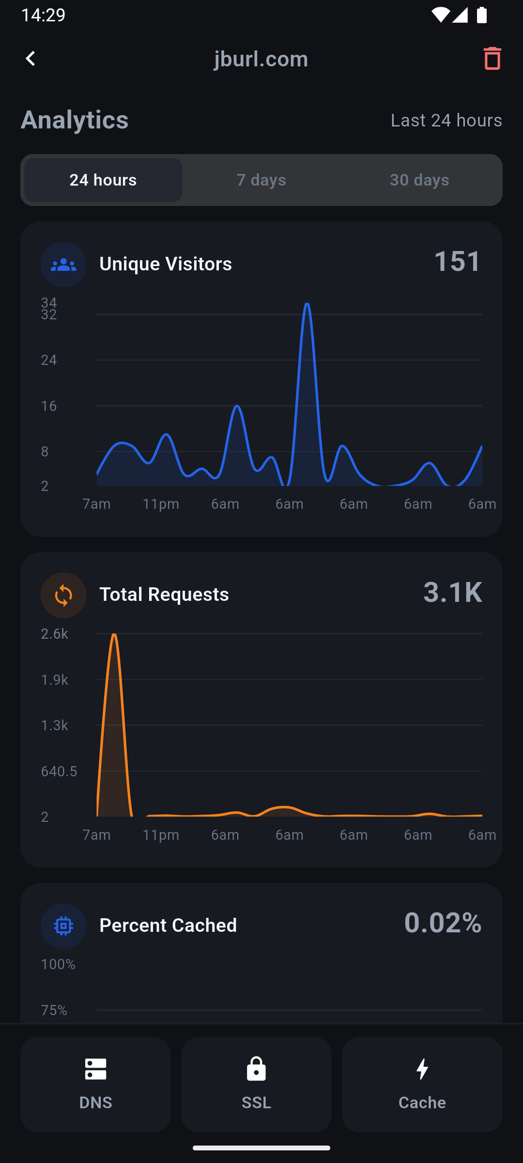The width and height of the screenshot is (523, 1163).
Task: Tap the Percent Cached title
Action: point(168,926)
